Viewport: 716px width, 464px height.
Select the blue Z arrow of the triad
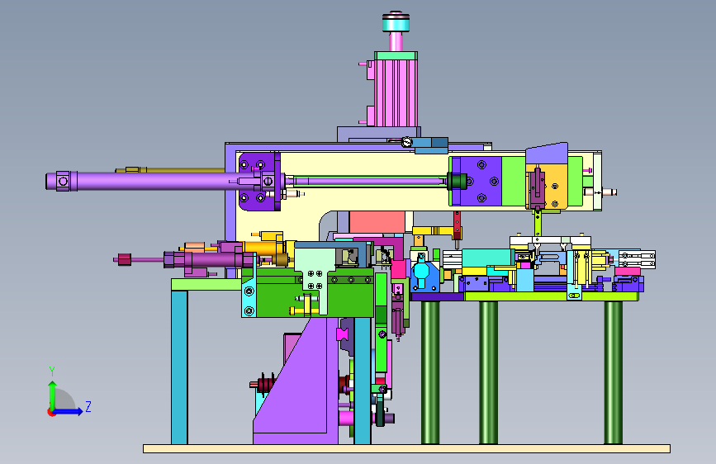(x=69, y=411)
